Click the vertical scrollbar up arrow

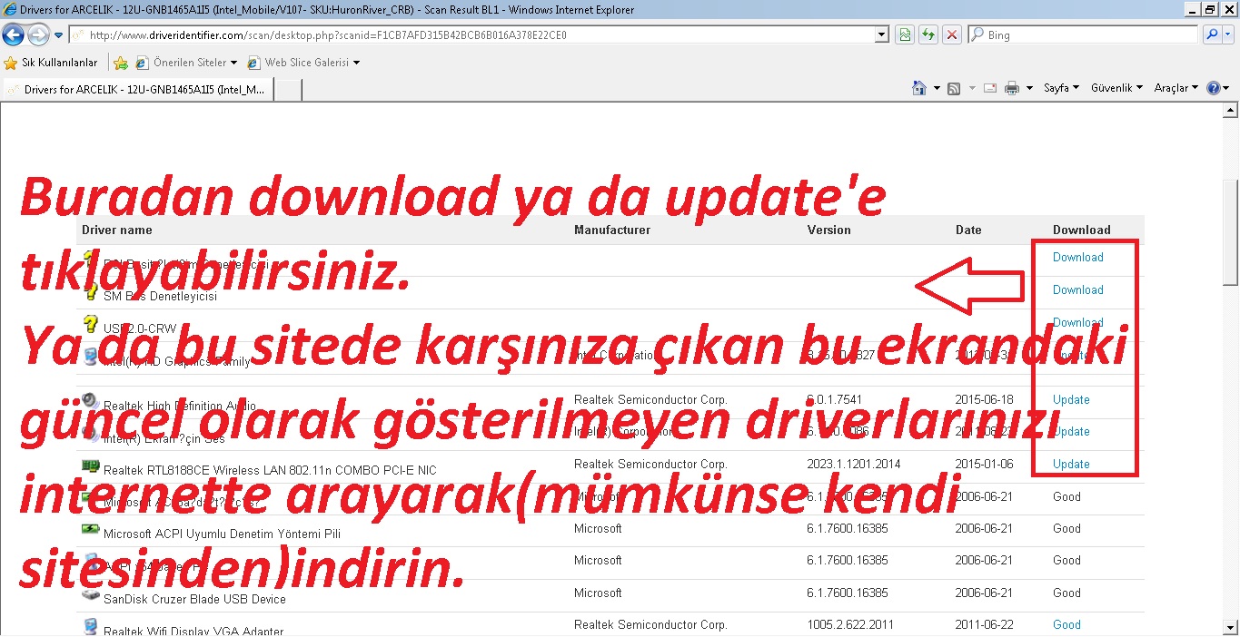pyautogui.click(x=1231, y=111)
